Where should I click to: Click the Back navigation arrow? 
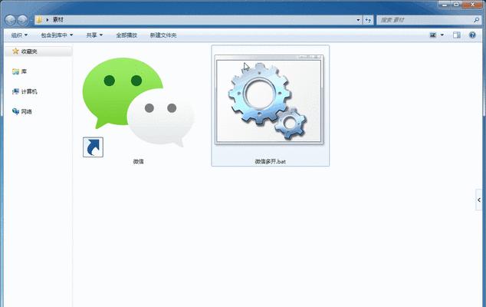(x=10, y=20)
